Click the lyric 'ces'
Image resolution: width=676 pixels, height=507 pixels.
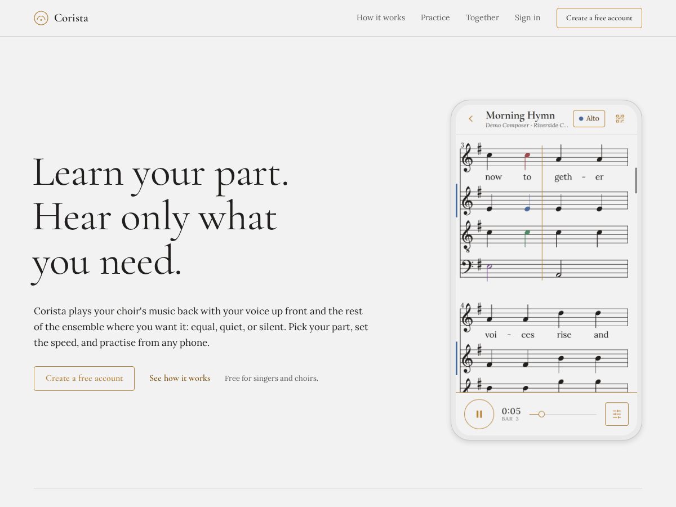pyautogui.click(x=528, y=335)
